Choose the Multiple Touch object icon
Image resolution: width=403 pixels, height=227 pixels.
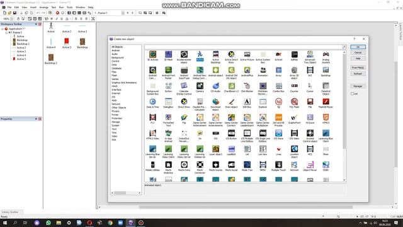pos(278,165)
